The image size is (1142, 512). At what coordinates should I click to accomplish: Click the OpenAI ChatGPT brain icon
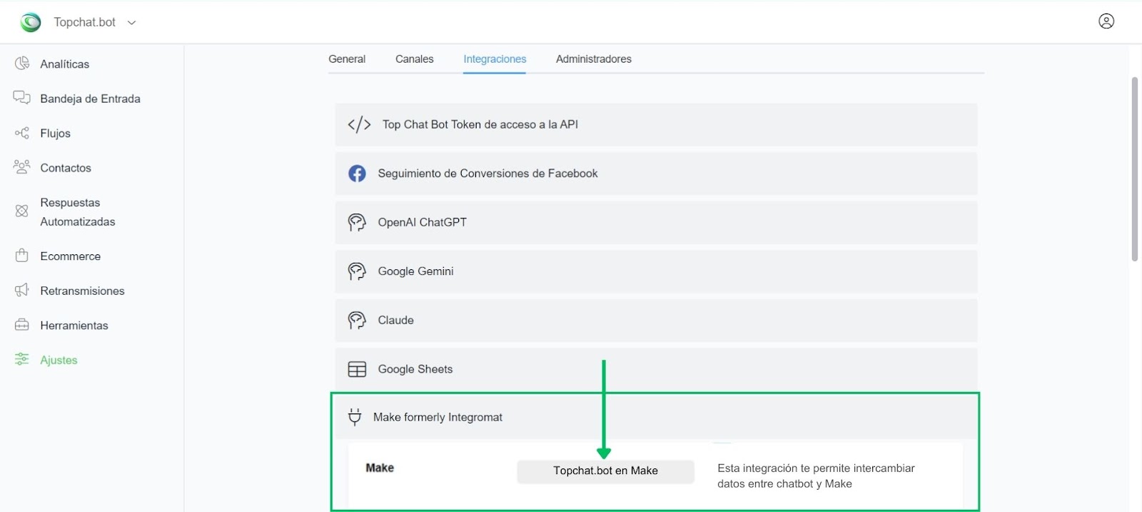point(357,222)
